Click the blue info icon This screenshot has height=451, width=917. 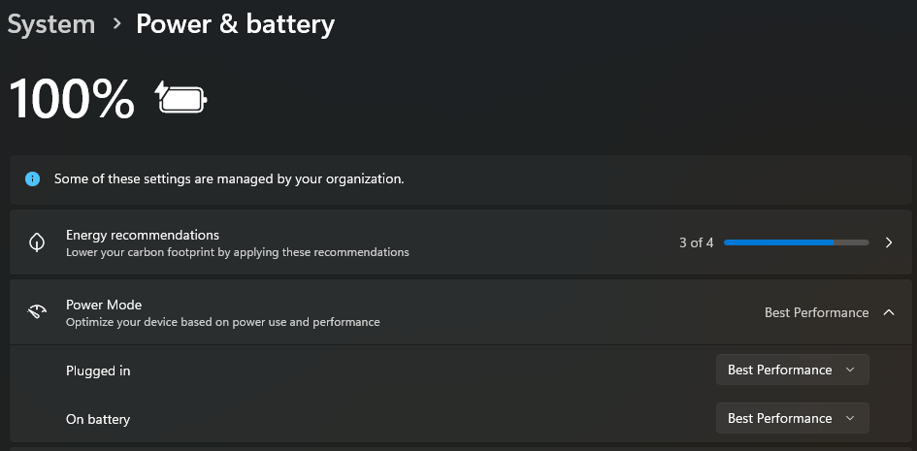coord(32,178)
